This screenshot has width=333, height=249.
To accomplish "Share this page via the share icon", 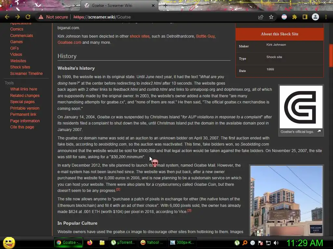I will [x=261, y=17].
